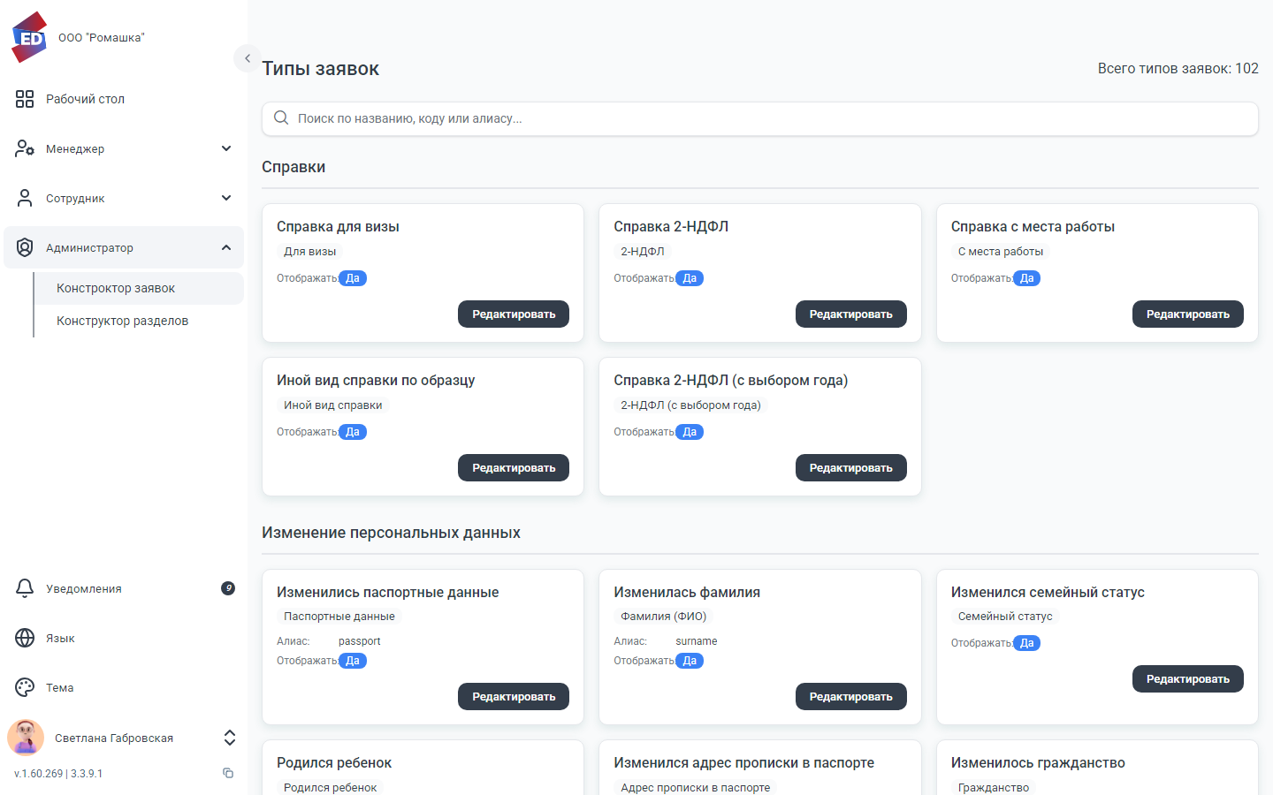Edit the Изменилась фамилия card
Screen dimensions: 1273x795
tap(850, 697)
